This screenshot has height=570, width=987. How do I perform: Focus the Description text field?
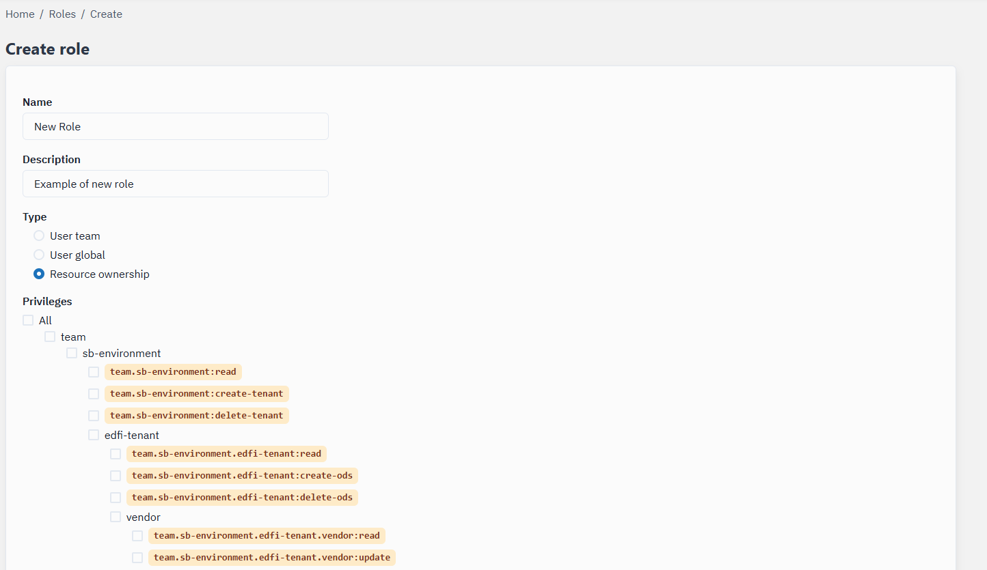pyautogui.click(x=176, y=184)
